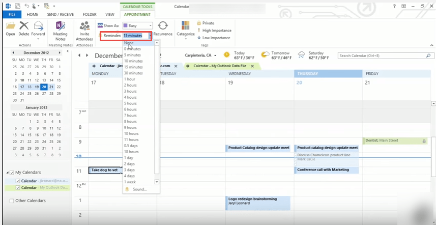Select 10 hours reminder entry
Image resolution: width=436 pixels, height=225 pixels.
coord(138,133)
